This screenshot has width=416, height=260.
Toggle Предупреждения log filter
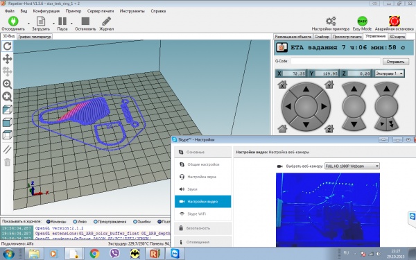110,222
